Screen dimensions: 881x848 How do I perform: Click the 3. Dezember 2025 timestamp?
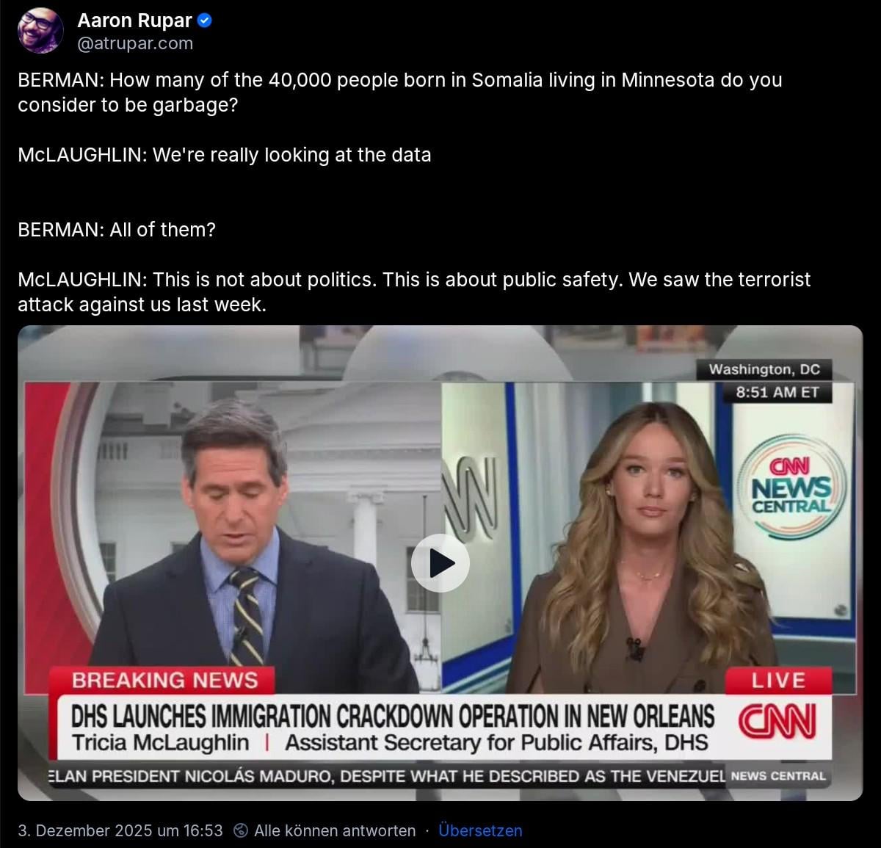click(120, 830)
